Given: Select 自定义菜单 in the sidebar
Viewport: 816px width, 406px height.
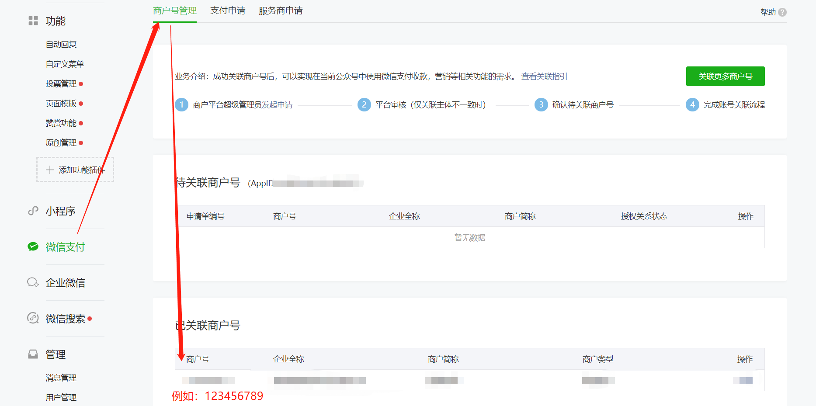Looking at the screenshot, I should [x=64, y=63].
